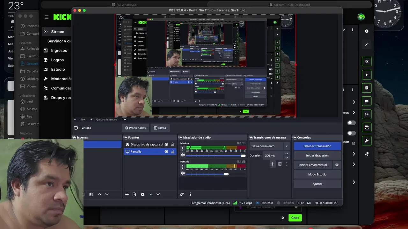Toggle visibility of Dispositivo de captura source
408x229 pixels.
click(x=166, y=144)
